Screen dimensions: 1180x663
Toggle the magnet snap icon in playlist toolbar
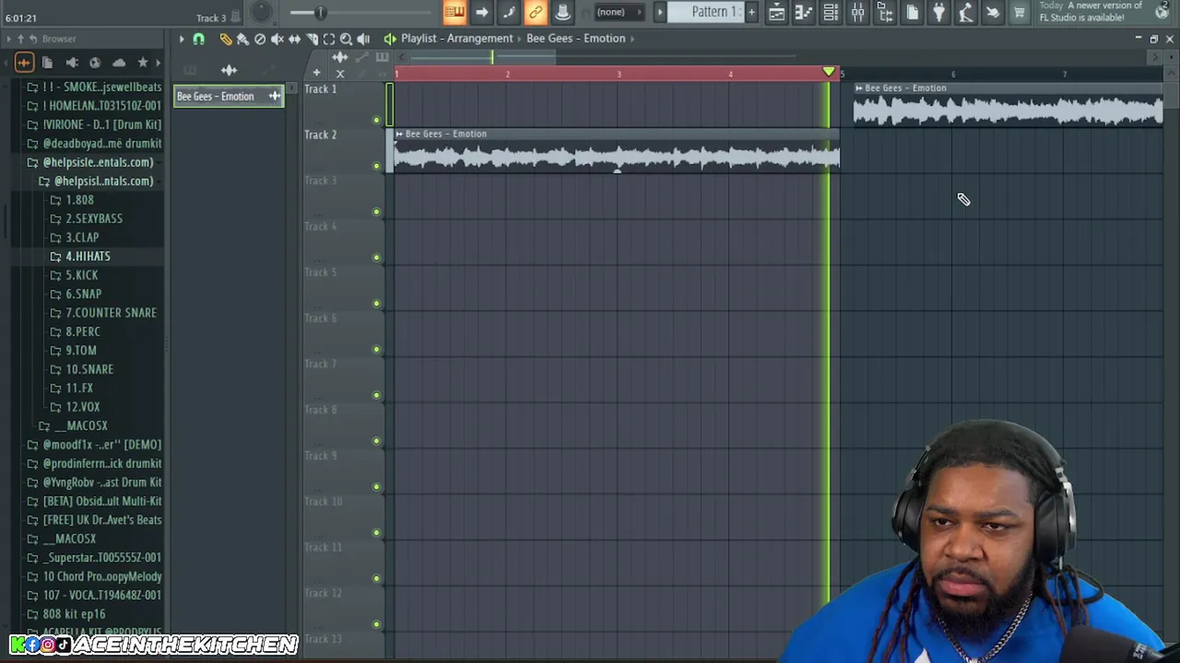(x=198, y=39)
